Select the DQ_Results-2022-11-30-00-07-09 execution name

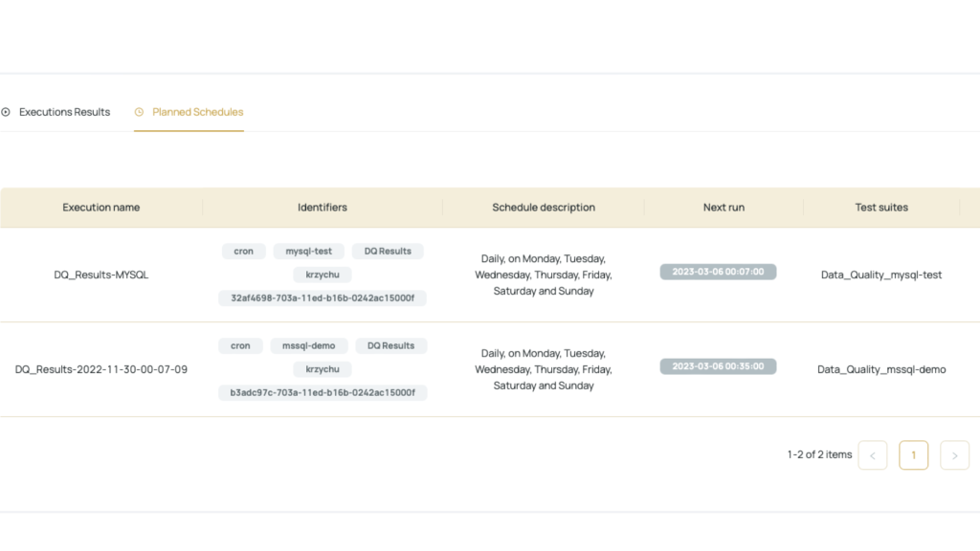101,369
